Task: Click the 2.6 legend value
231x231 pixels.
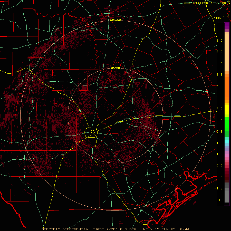Action: 219,131
